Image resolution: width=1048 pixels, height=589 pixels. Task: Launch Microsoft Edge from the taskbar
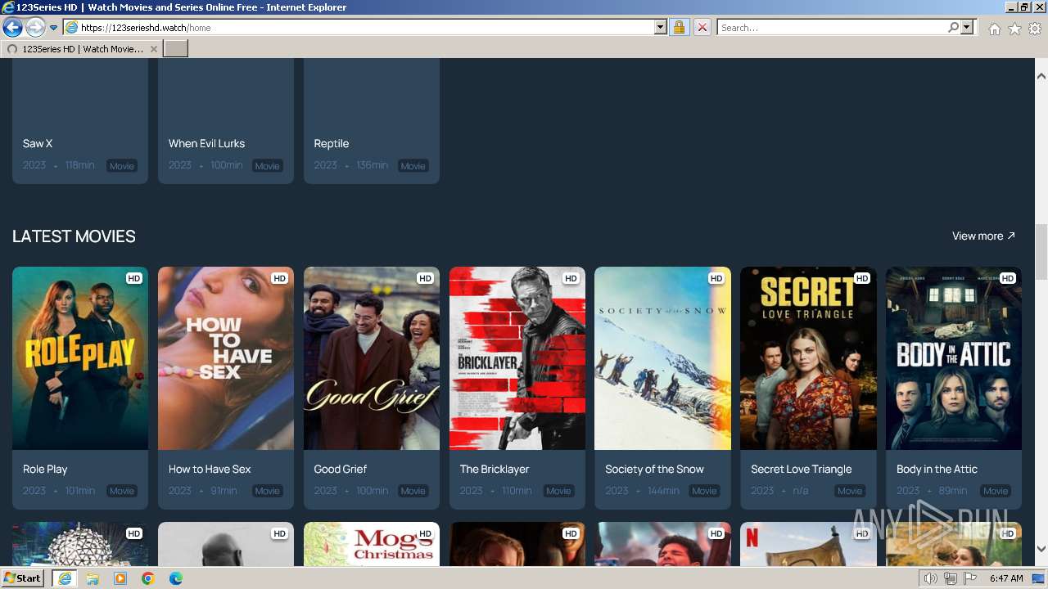176,578
